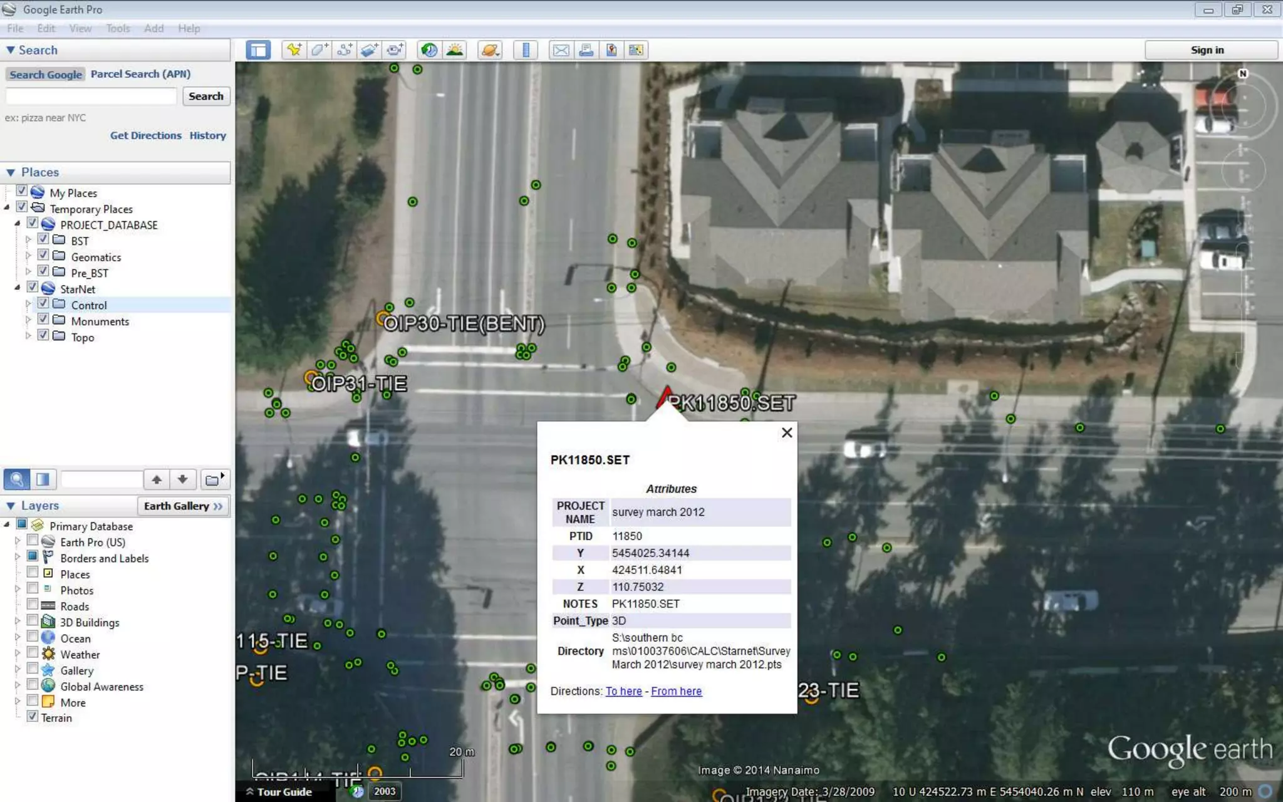Click the Print icon in toolbar
1283x802 pixels.
586,50
